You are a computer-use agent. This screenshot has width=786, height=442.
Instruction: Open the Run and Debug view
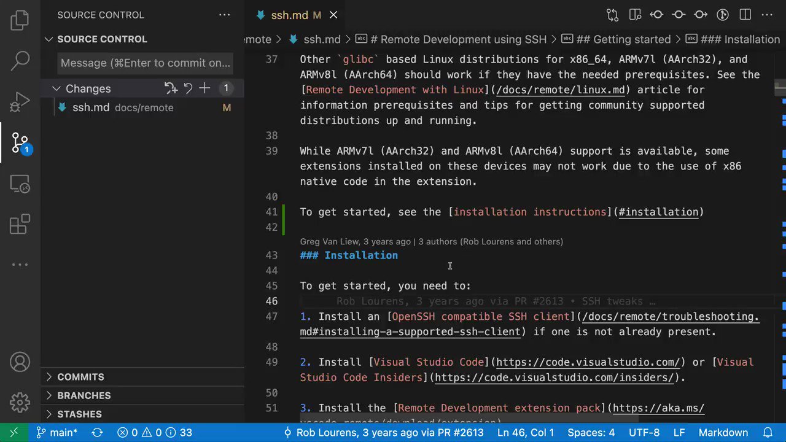pyautogui.click(x=19, y=101)
